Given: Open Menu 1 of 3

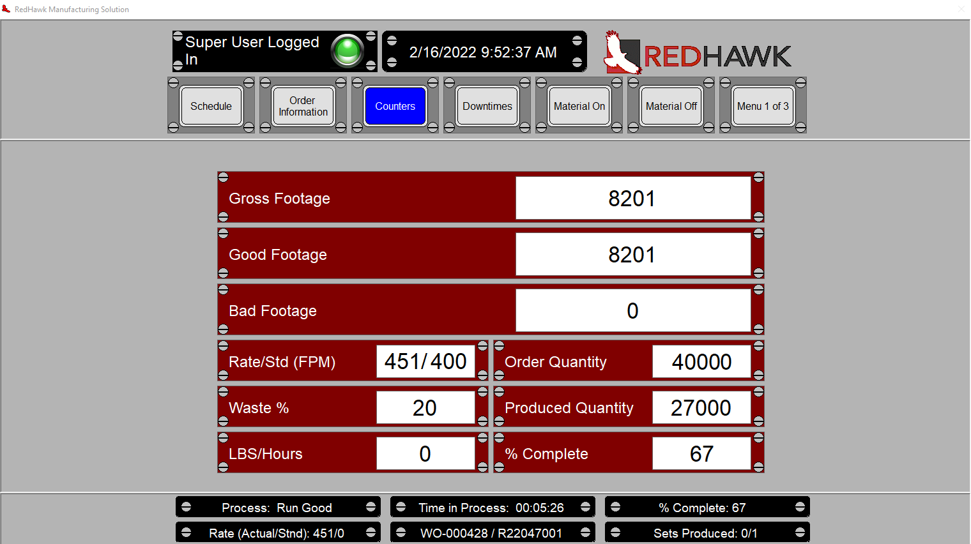Looking at the screenshot, I should point(763,106).
